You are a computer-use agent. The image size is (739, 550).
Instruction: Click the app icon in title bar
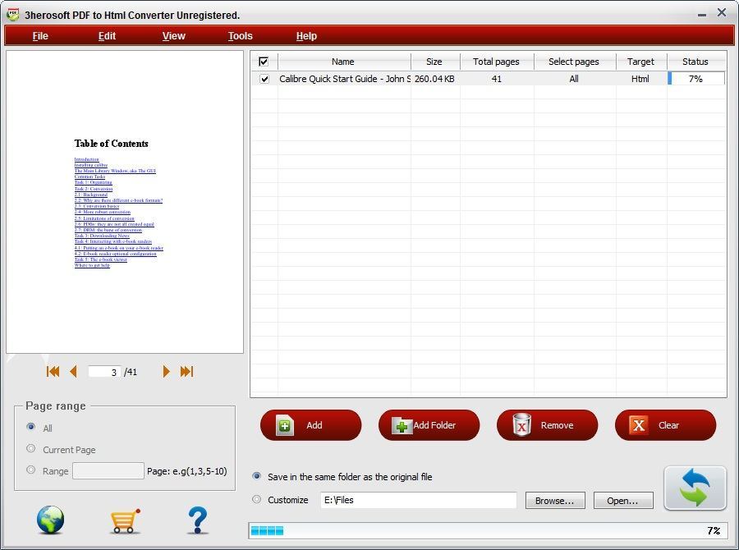12,15
